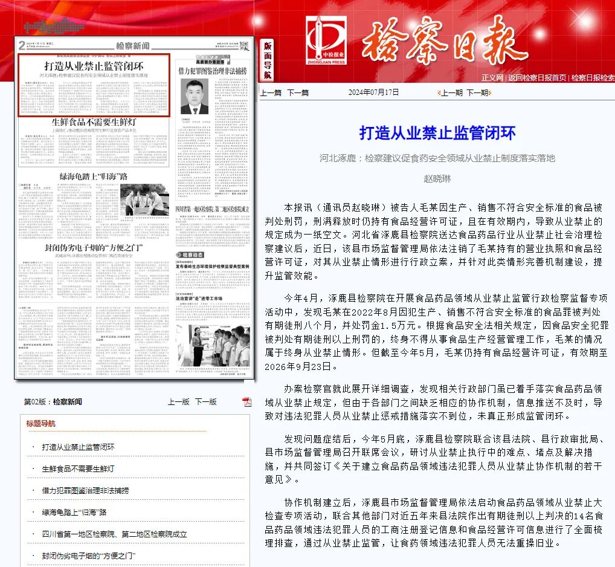
Task: Go to 上一期 previous issue
Action: tap(452, 92)
